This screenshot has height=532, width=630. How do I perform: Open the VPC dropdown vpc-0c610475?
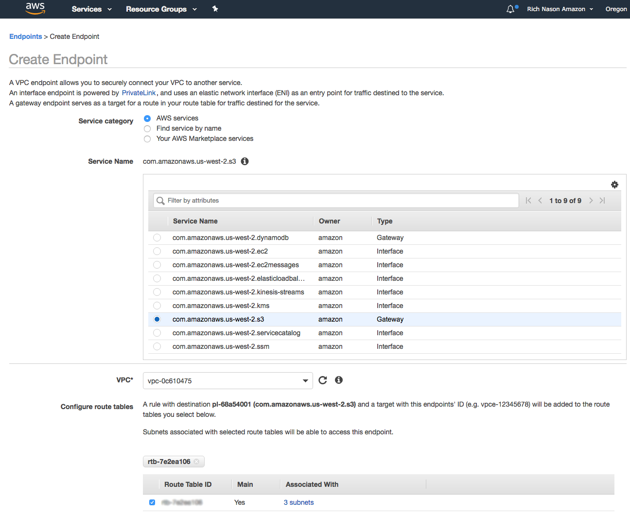pos(228,381)
